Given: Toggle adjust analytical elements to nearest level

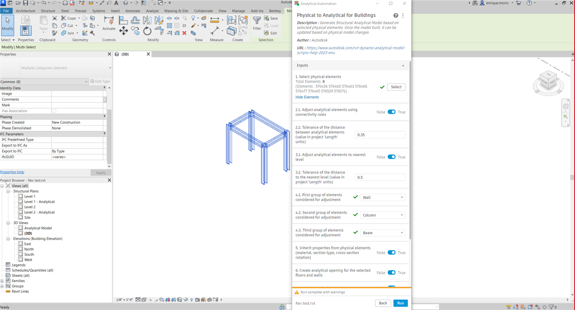Looking at the screenshot, I should coord(391,157).
